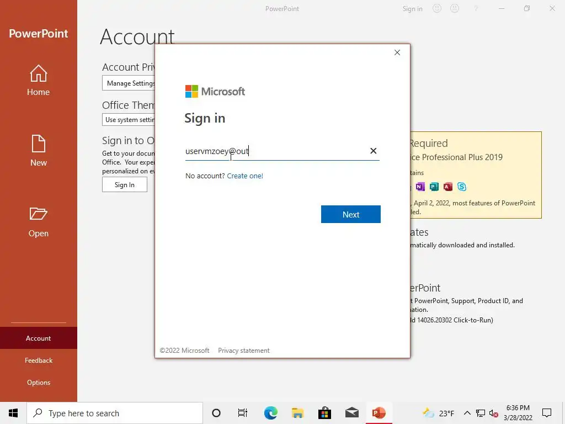
Task: Click the OneNote product icon
Action: (x=420, y=187)
